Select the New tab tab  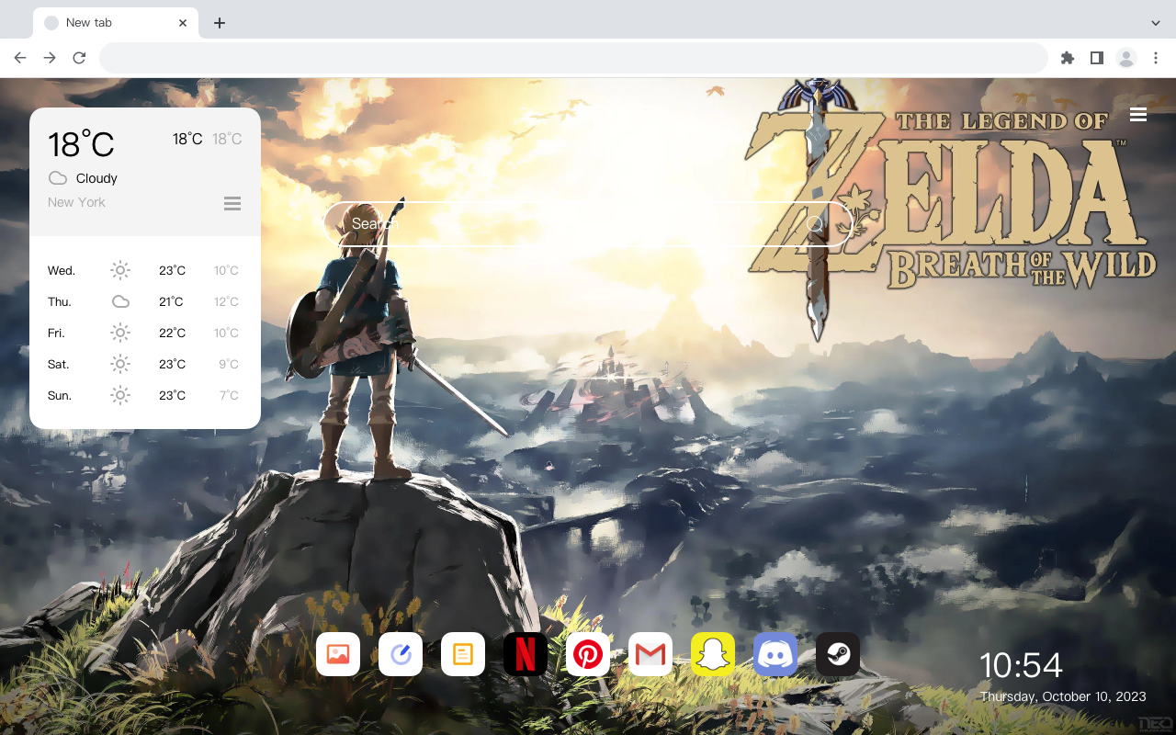[110, 23]
